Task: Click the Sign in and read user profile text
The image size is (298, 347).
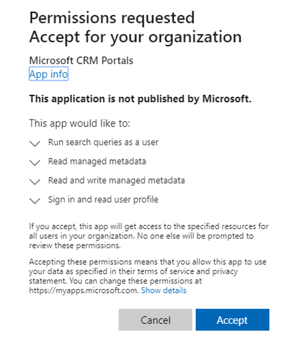Action: point(103,200)
